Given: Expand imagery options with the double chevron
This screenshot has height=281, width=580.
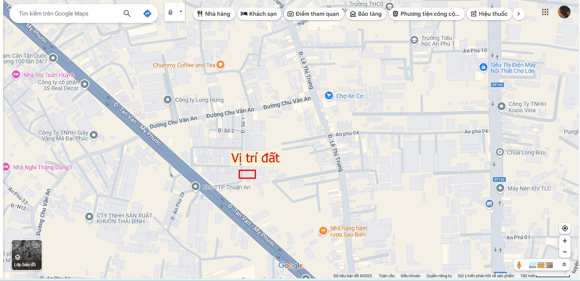Looking at the screenshot, I should pos(564,265).
